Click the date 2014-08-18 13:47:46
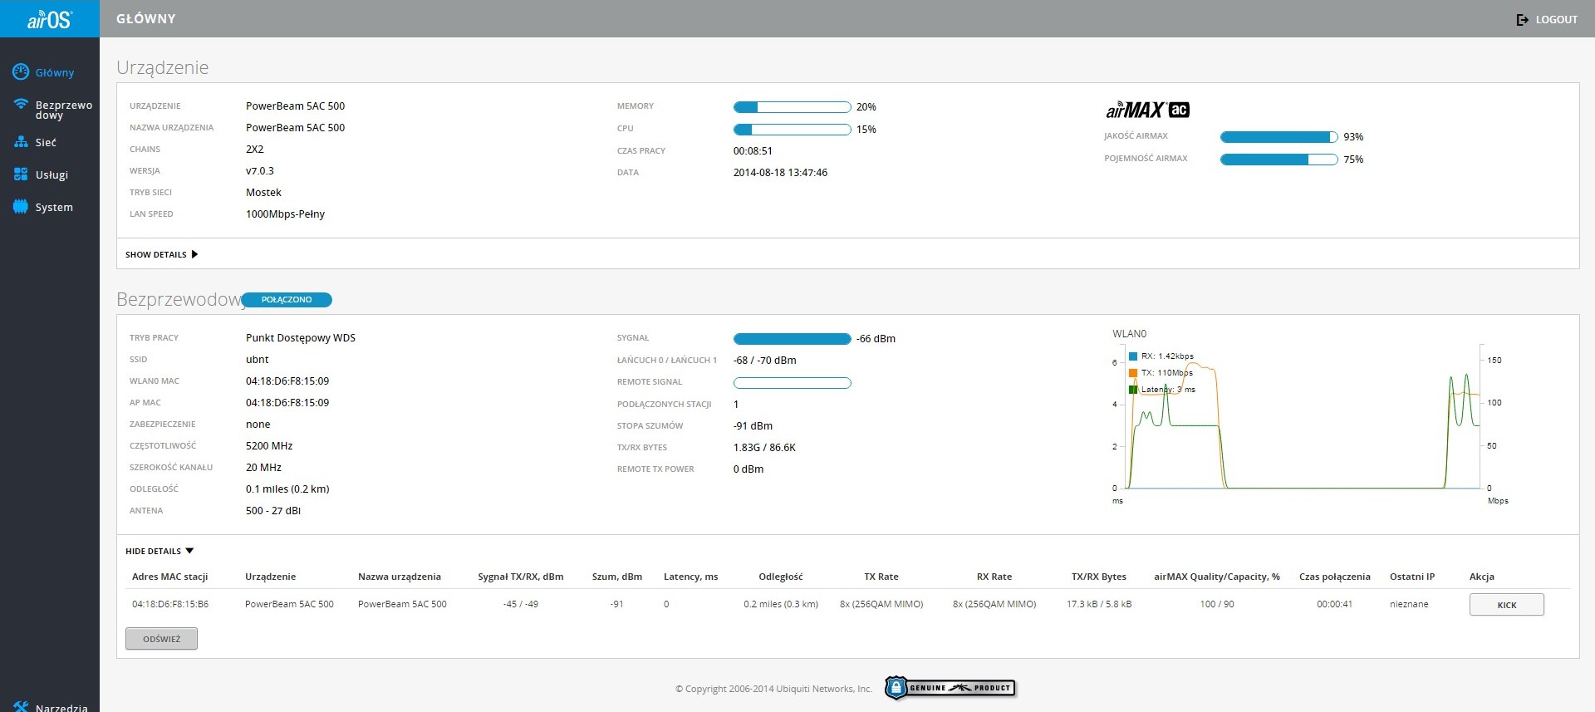Screen dimensions: 1595x712 [x=780, y=173]
